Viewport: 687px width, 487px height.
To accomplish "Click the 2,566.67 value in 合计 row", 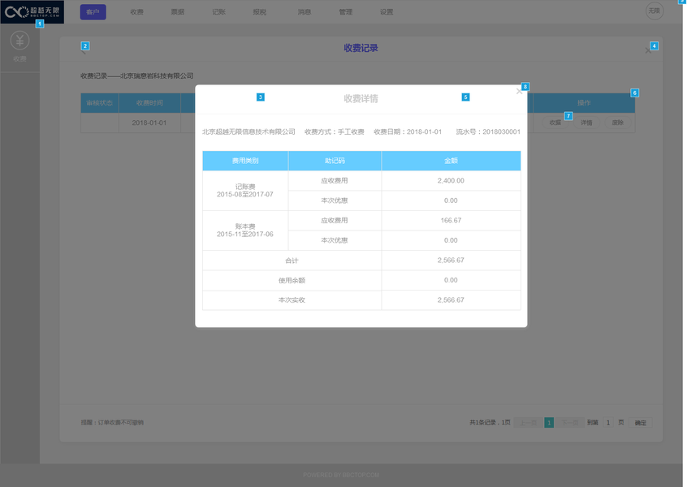I will coord(451,261).
